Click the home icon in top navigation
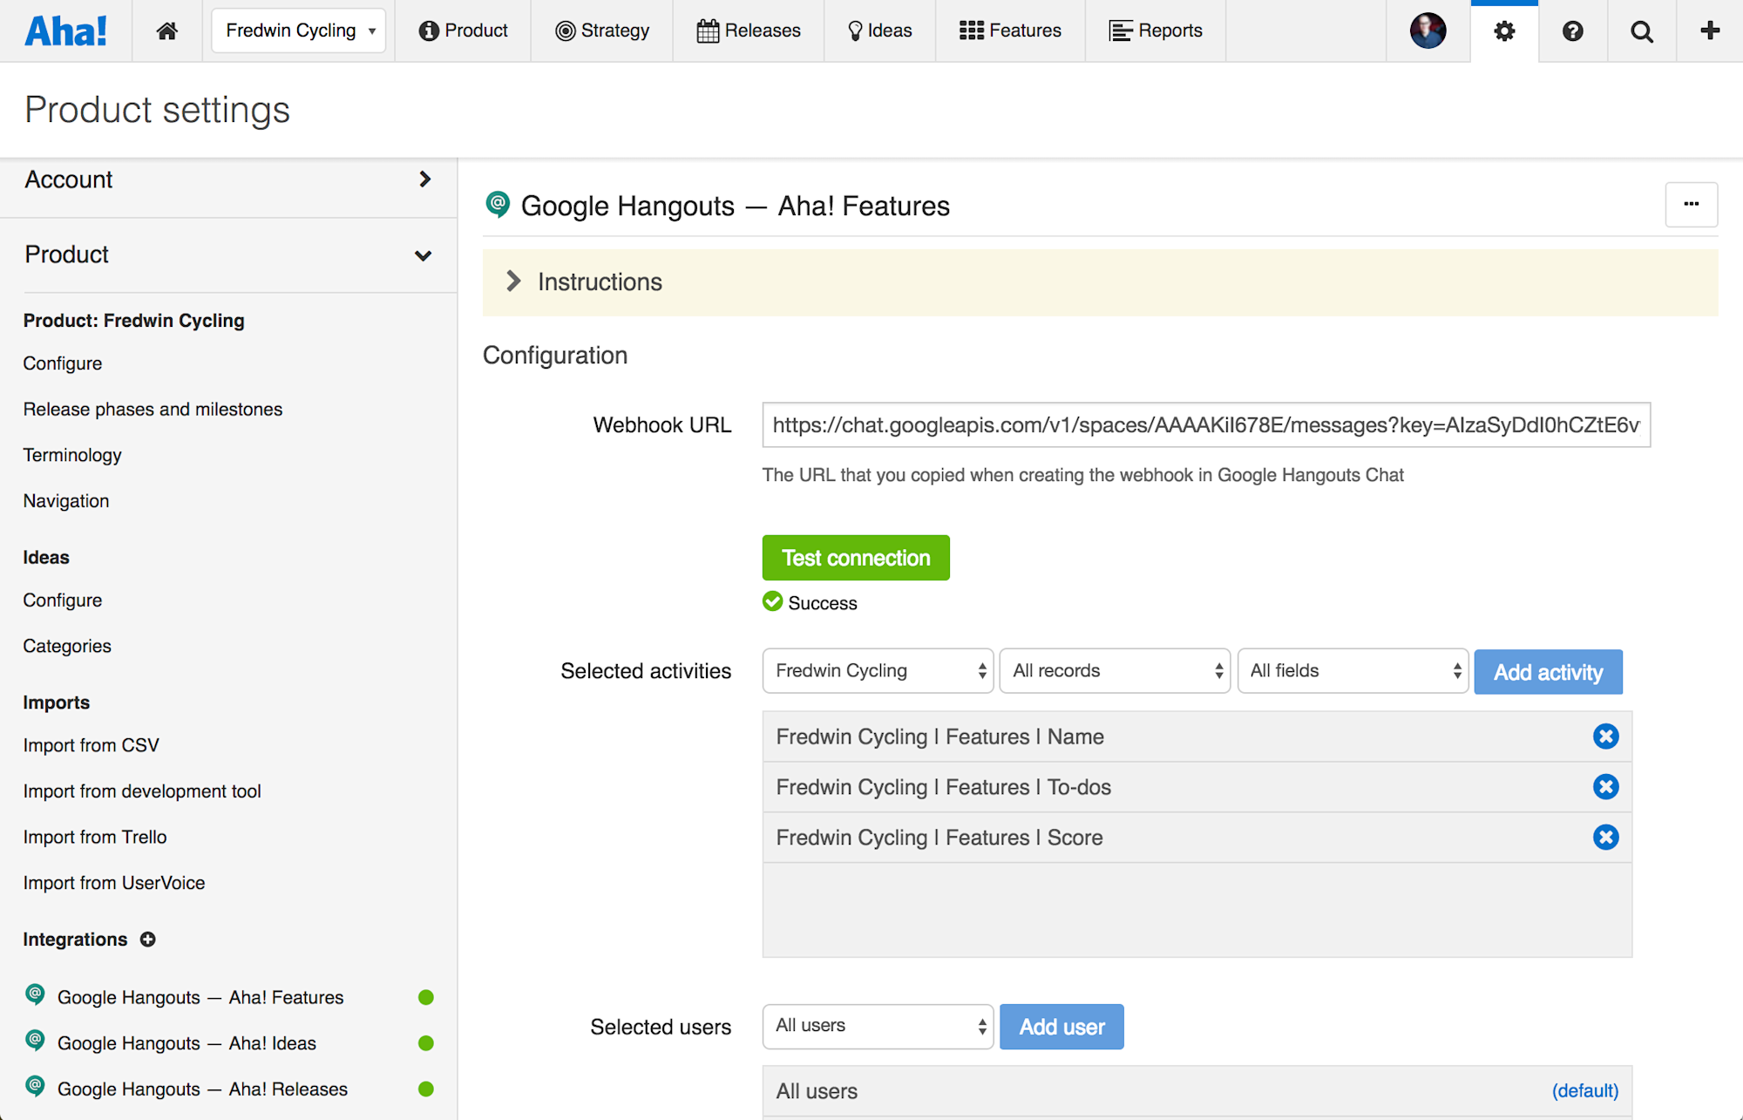The height and width of the screenshot is (1120, 1743). [166, 31]
